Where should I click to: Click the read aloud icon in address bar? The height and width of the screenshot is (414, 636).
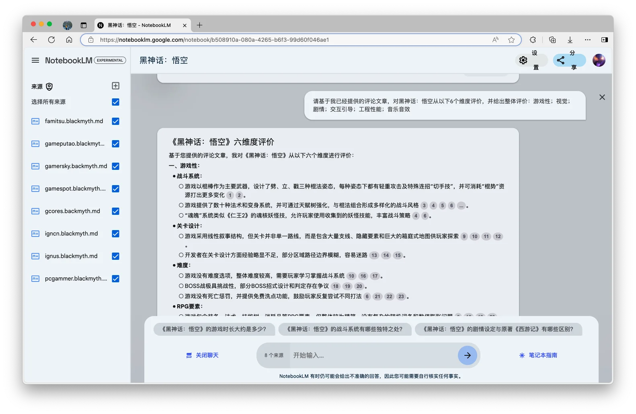coord(495,40)
